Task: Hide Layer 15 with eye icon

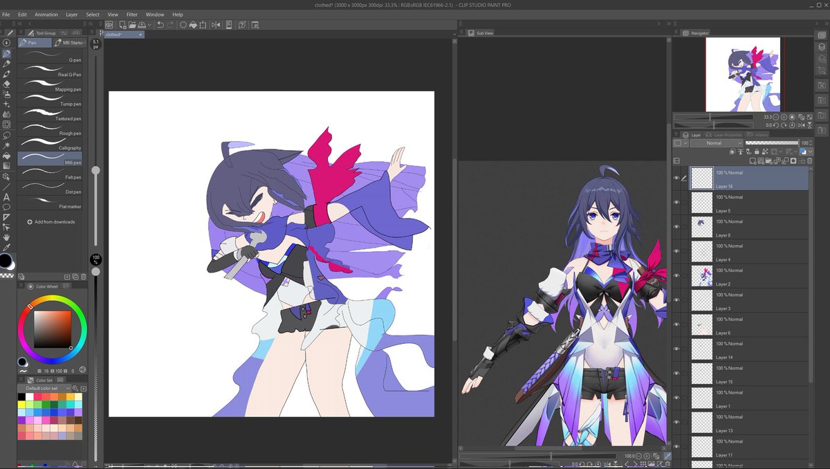Action: click(676, 374)
